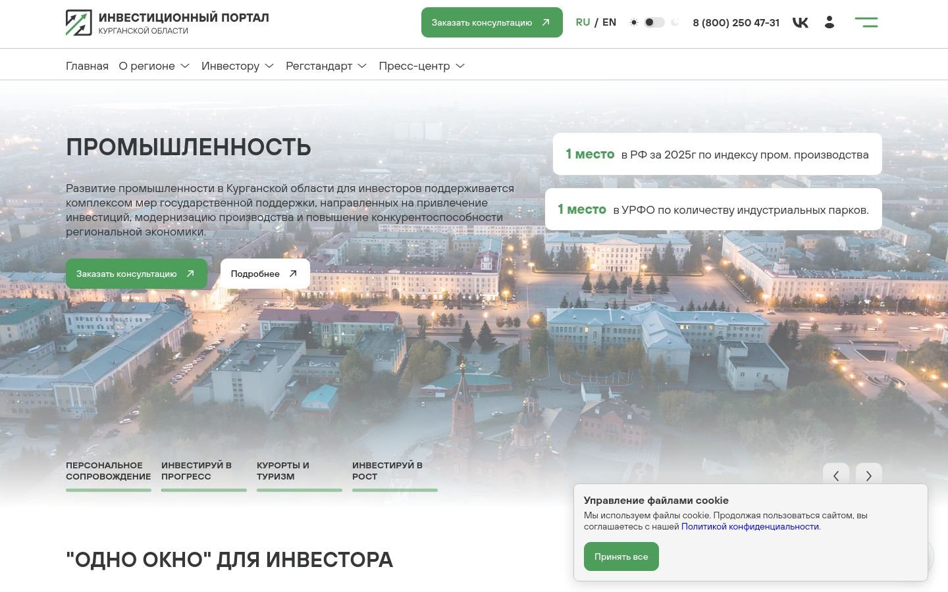The height and width of the screenshot is (592, 948).
Task: Expand the «Инвестору» dropdown menu
Action: pyautogui.click(x=238, y=66)
